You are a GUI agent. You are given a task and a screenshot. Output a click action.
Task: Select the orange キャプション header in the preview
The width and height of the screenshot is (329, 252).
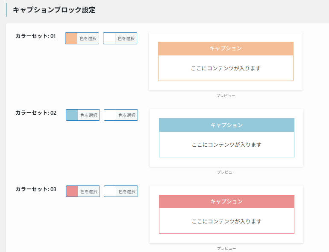click(226, 49)
